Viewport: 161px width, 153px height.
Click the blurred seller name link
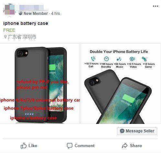pos(31,7)
